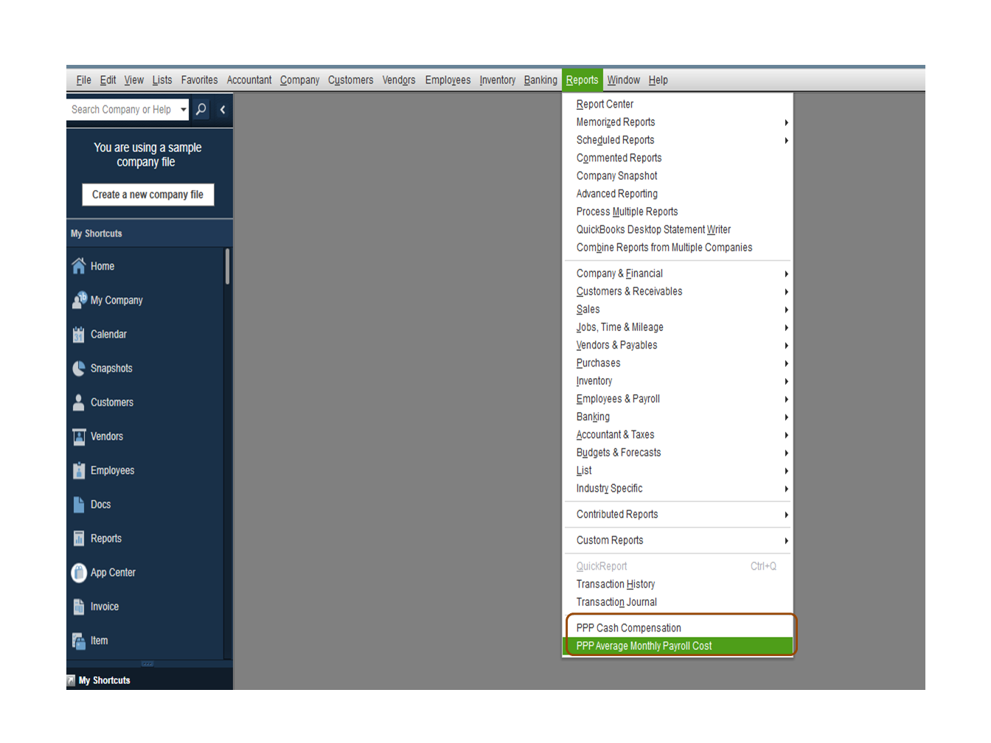
Task: Expand the Sales reports submenu
Action: click(786, 310)
